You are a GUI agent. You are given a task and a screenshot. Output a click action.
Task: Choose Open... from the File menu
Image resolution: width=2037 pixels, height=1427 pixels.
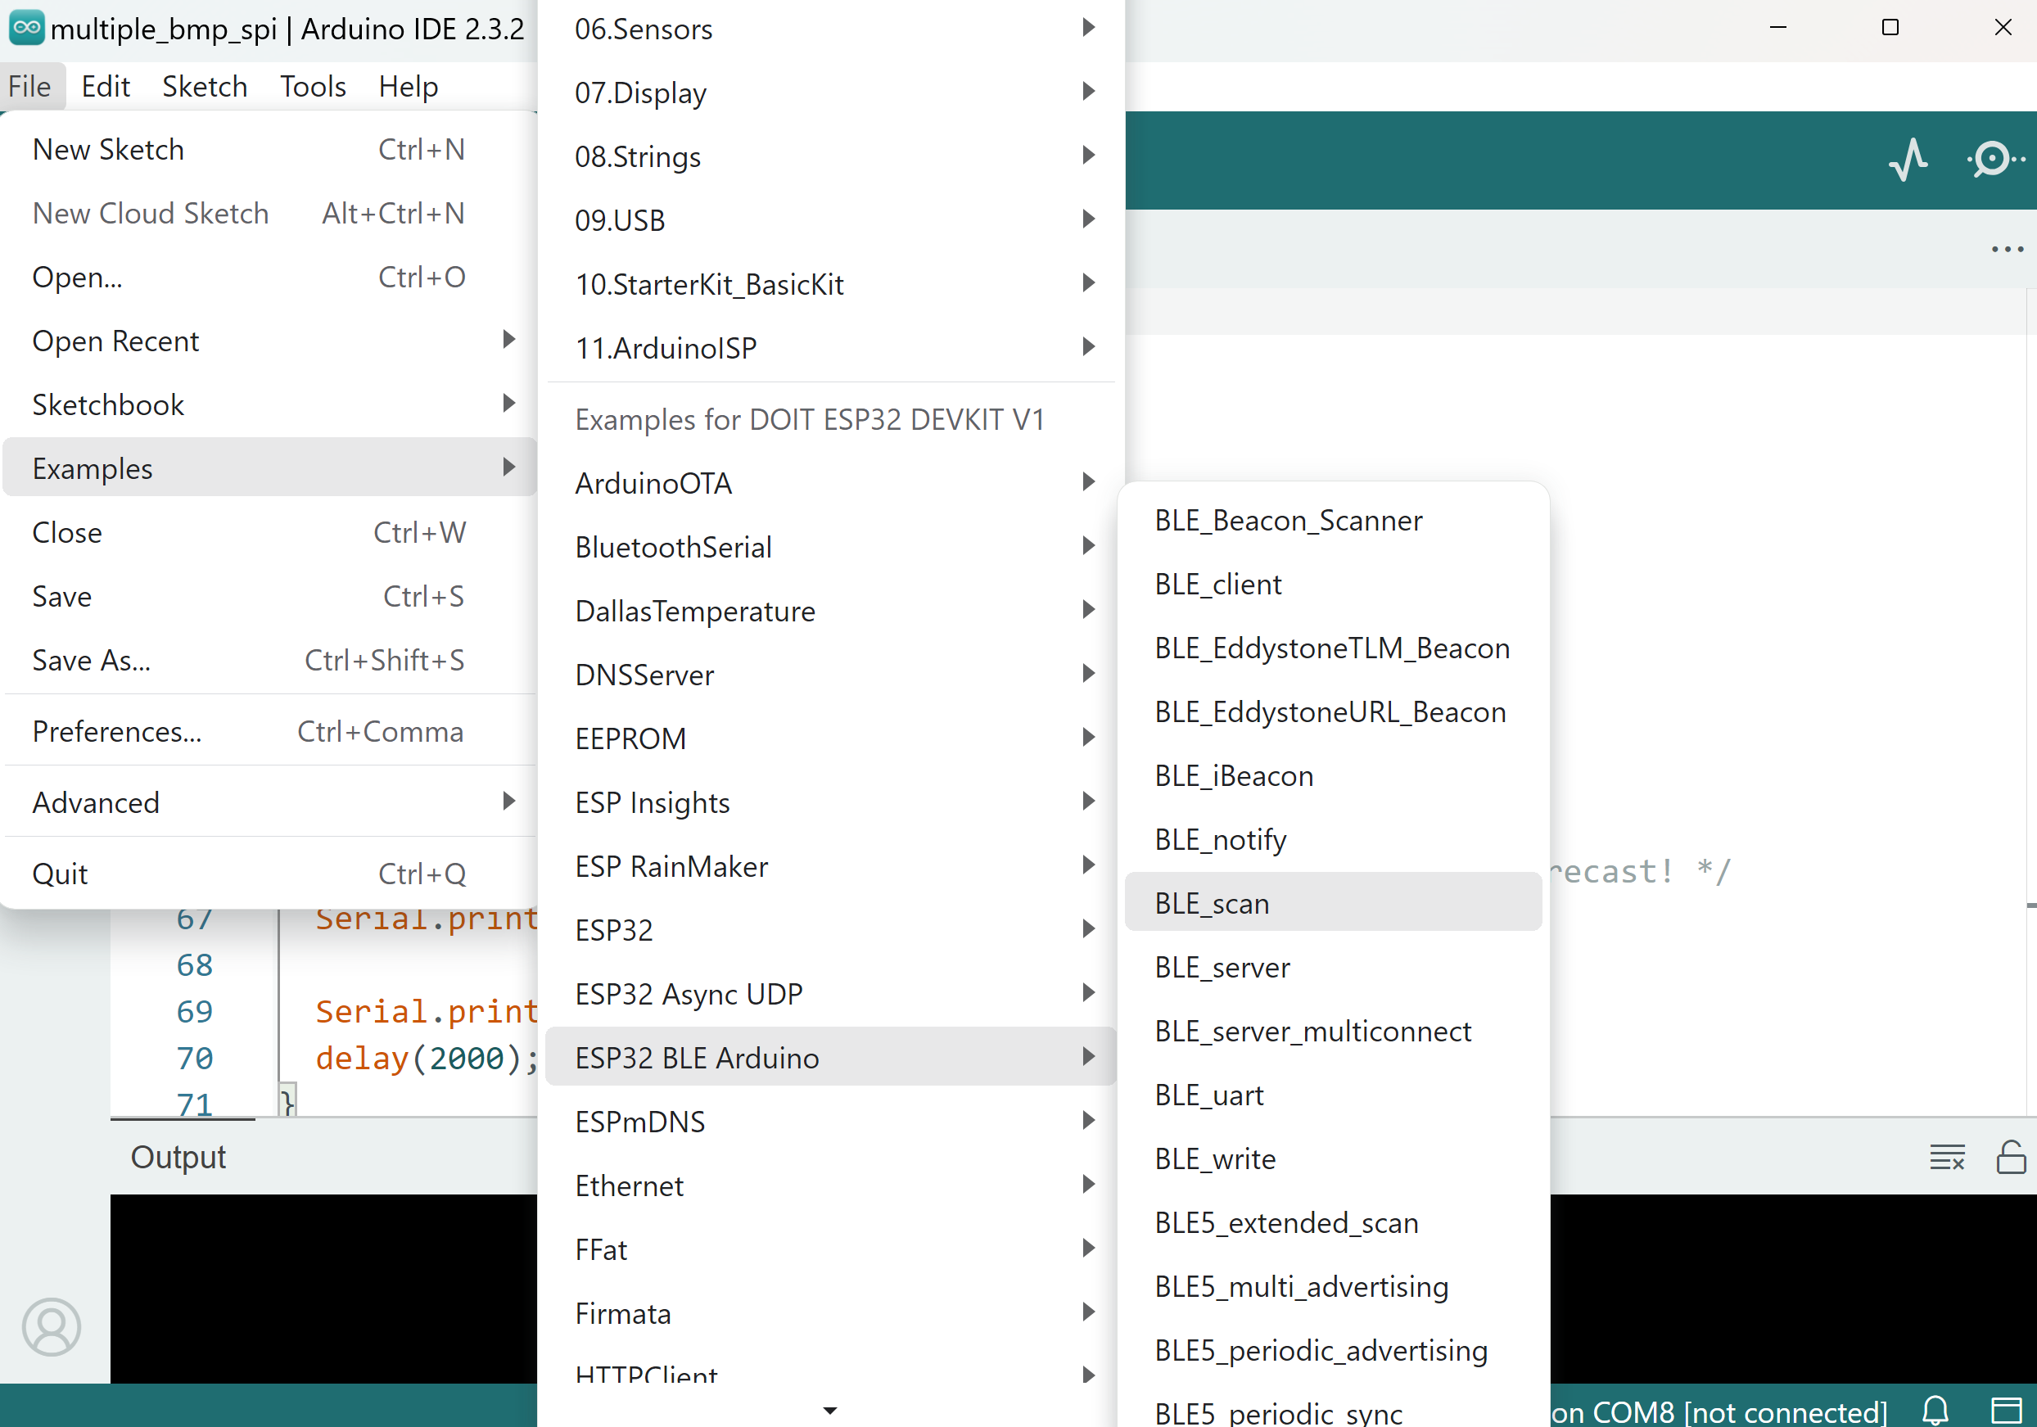[269, 277]
